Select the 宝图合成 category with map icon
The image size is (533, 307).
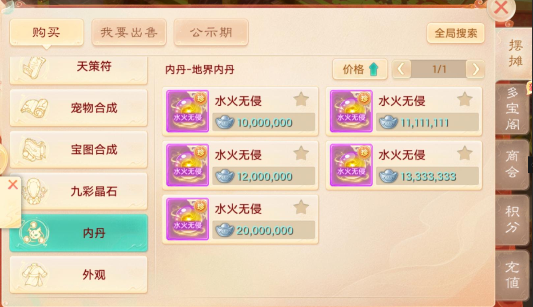tap(79, 150)
